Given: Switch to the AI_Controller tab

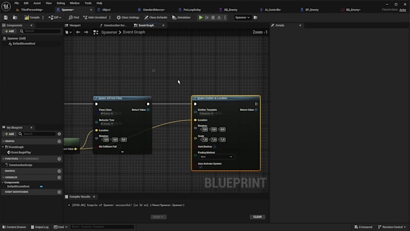Looking at the screenshot, I should 273,10.
